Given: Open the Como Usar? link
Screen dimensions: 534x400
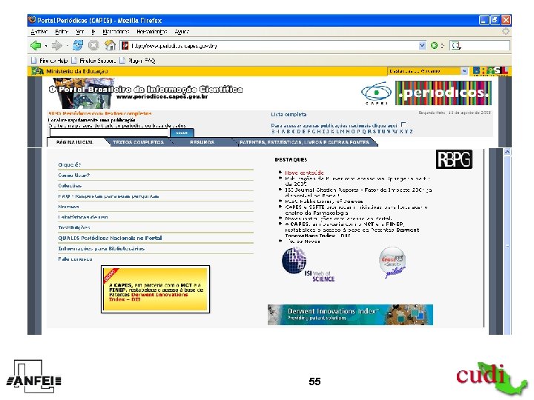Looking at the screenshot, I should coord(73,175).
